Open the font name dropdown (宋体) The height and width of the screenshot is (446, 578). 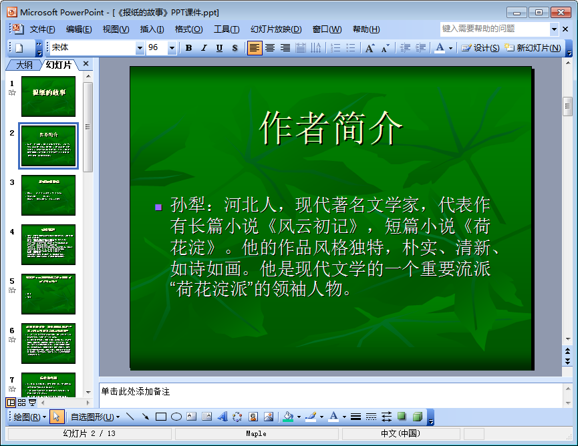point(140,48)
